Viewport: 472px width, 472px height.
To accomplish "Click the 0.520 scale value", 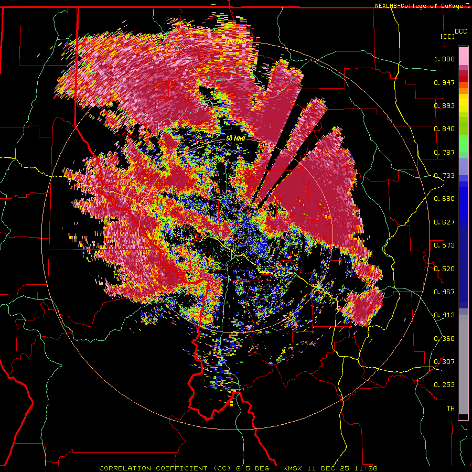I will click(444, 269).
